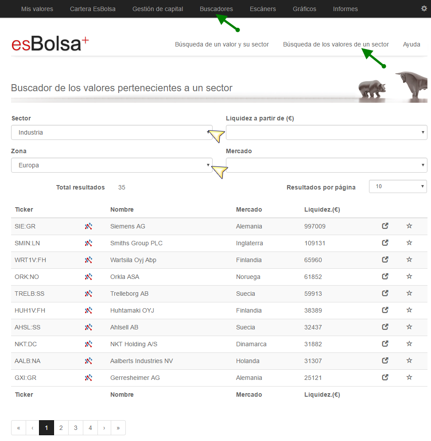
Task: Toggle favorite star for Wartsila Oyj Abp
Action: (409, 259)
